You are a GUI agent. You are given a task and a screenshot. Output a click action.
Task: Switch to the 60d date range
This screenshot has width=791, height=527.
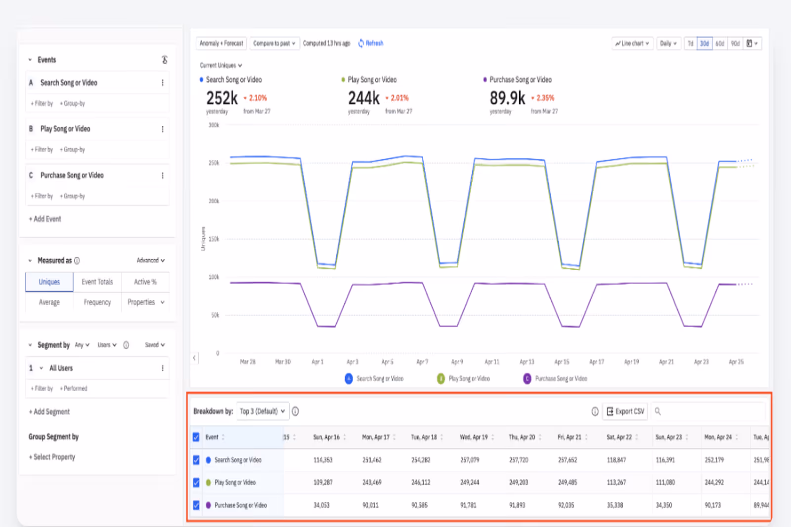pyautogui.click(x=720, y=43)
